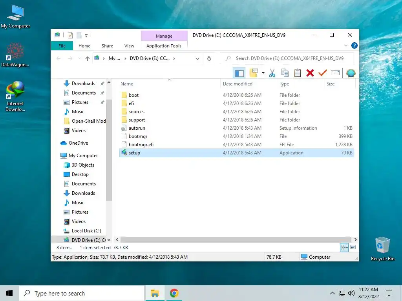This screenshot has width=402, height=301.
Task: Click the Back navigation arrow
Action: click(58, 59)
